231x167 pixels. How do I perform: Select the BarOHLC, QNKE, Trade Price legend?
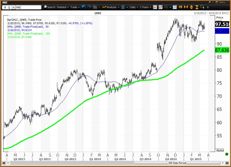coord(24,20)
